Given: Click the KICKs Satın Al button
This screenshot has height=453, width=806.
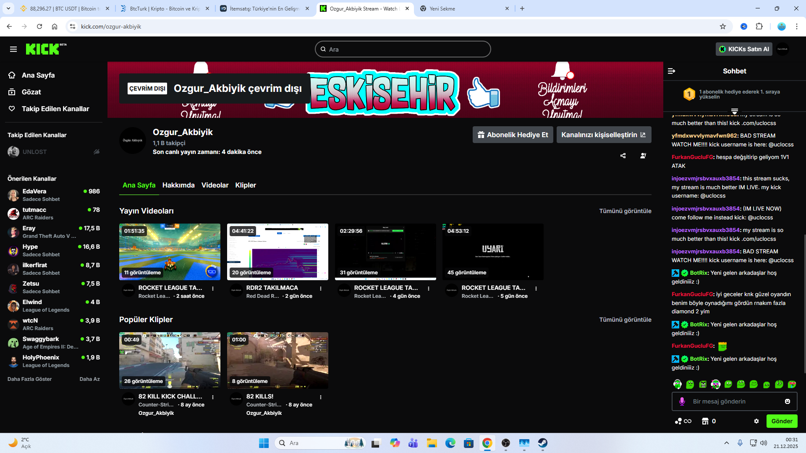Looking at the screenshot, I should 744,49.
